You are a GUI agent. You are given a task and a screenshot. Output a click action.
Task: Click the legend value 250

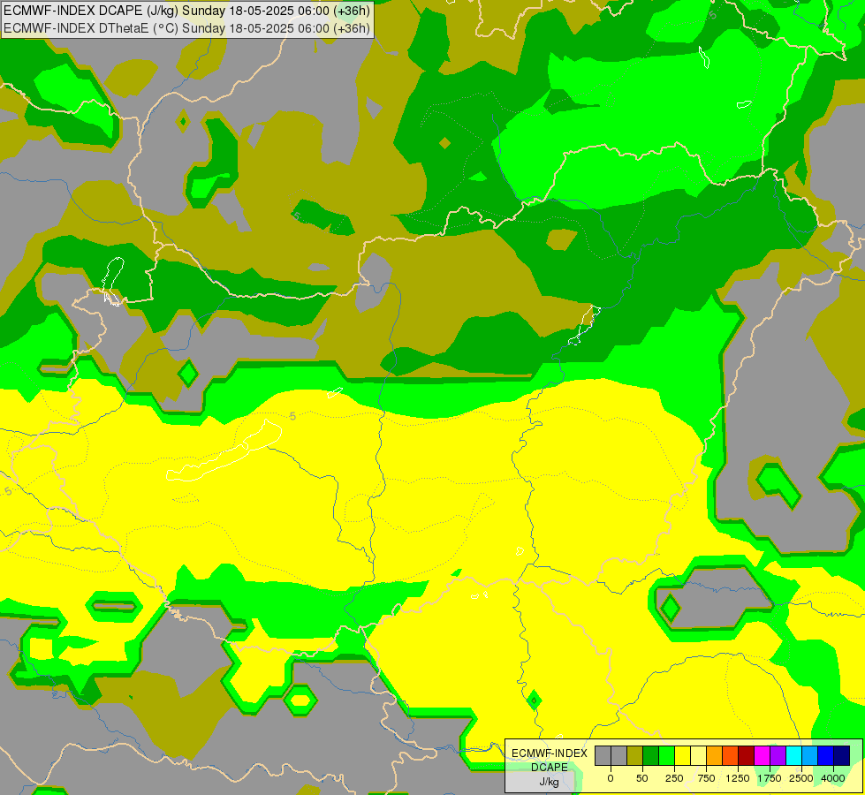(x=674, y=778)
